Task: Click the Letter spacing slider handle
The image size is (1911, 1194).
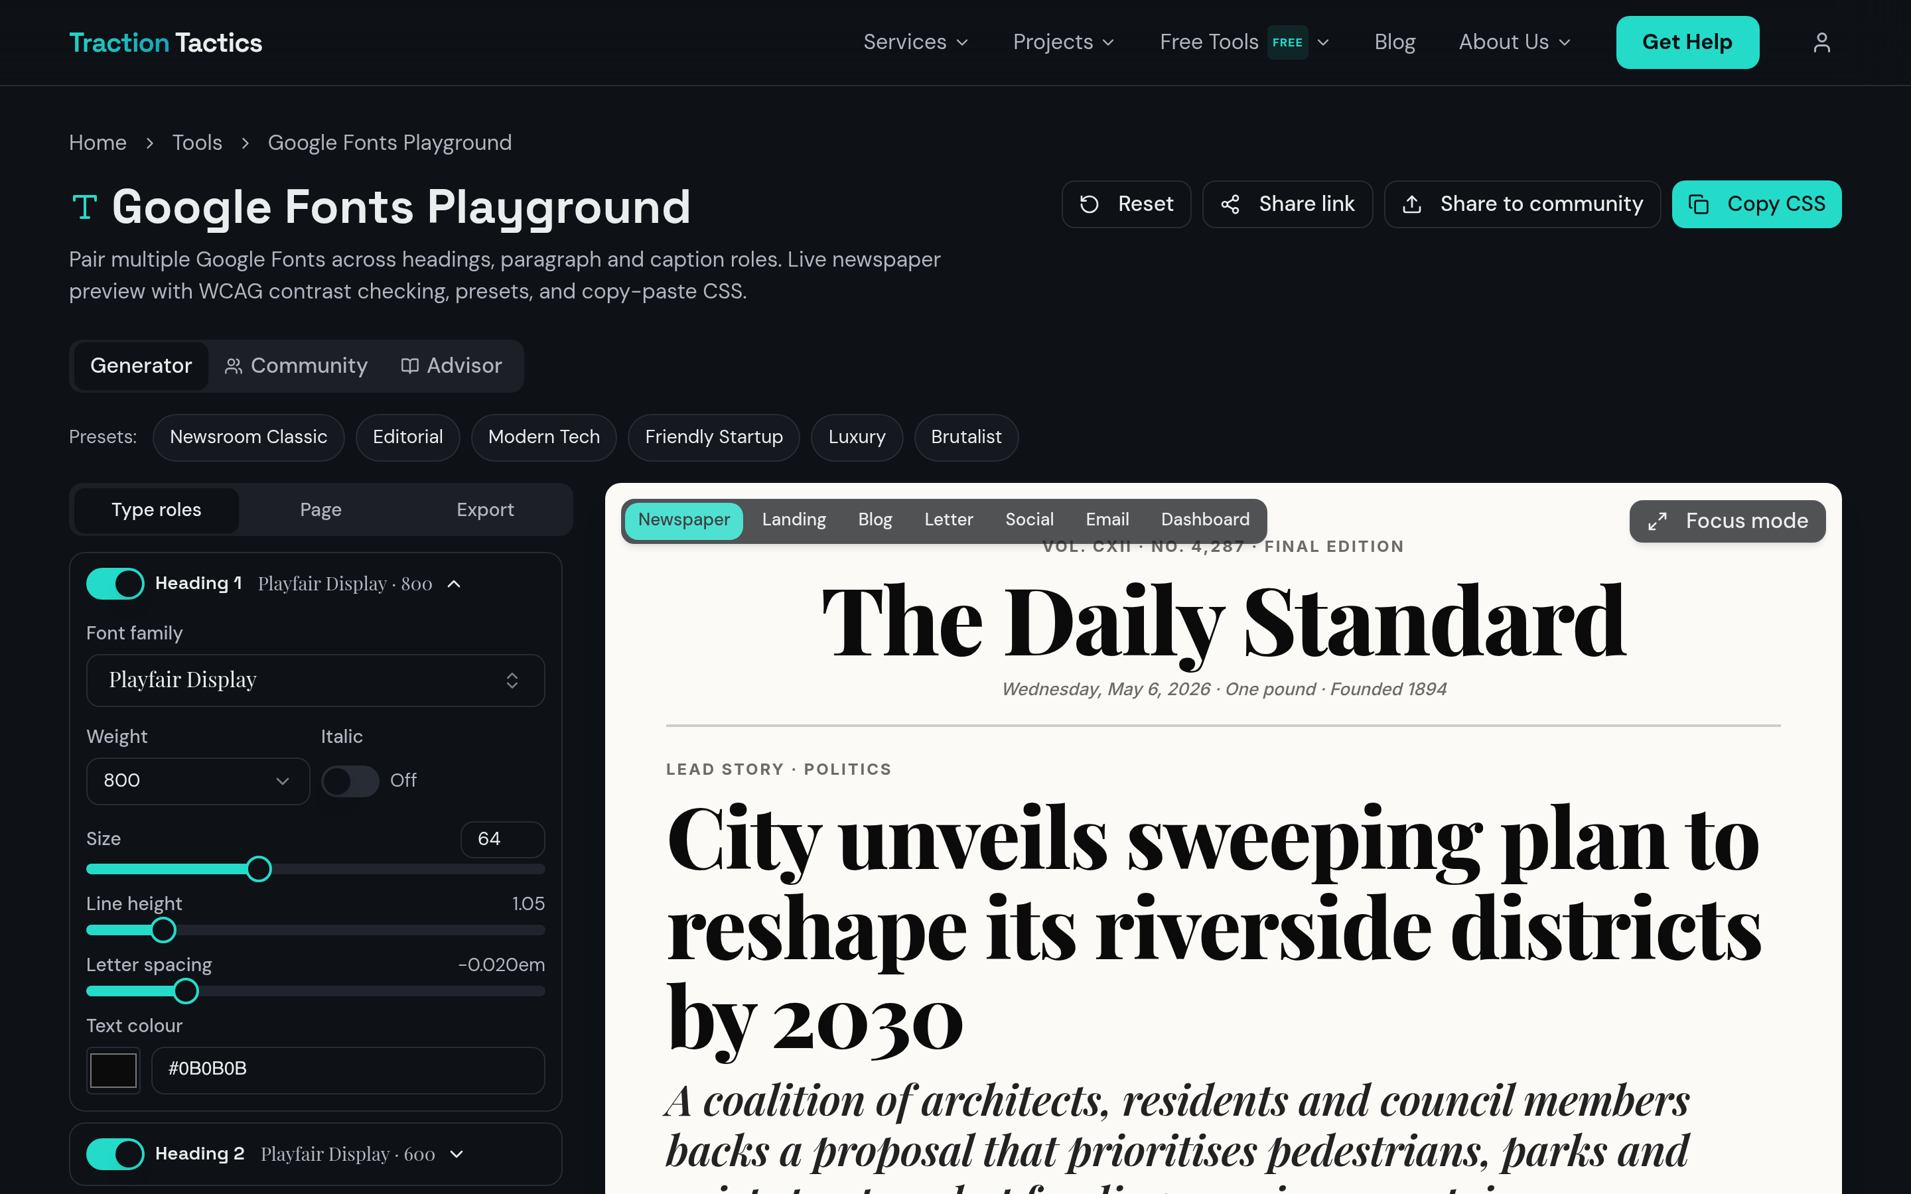Action: pos(186,991)
